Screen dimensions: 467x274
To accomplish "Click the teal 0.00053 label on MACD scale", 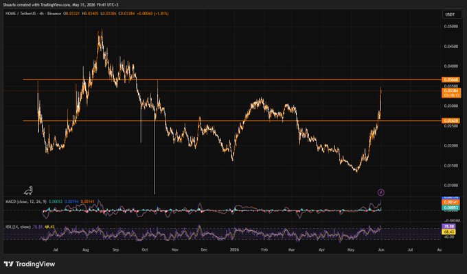I will click(x=451, y=208).
